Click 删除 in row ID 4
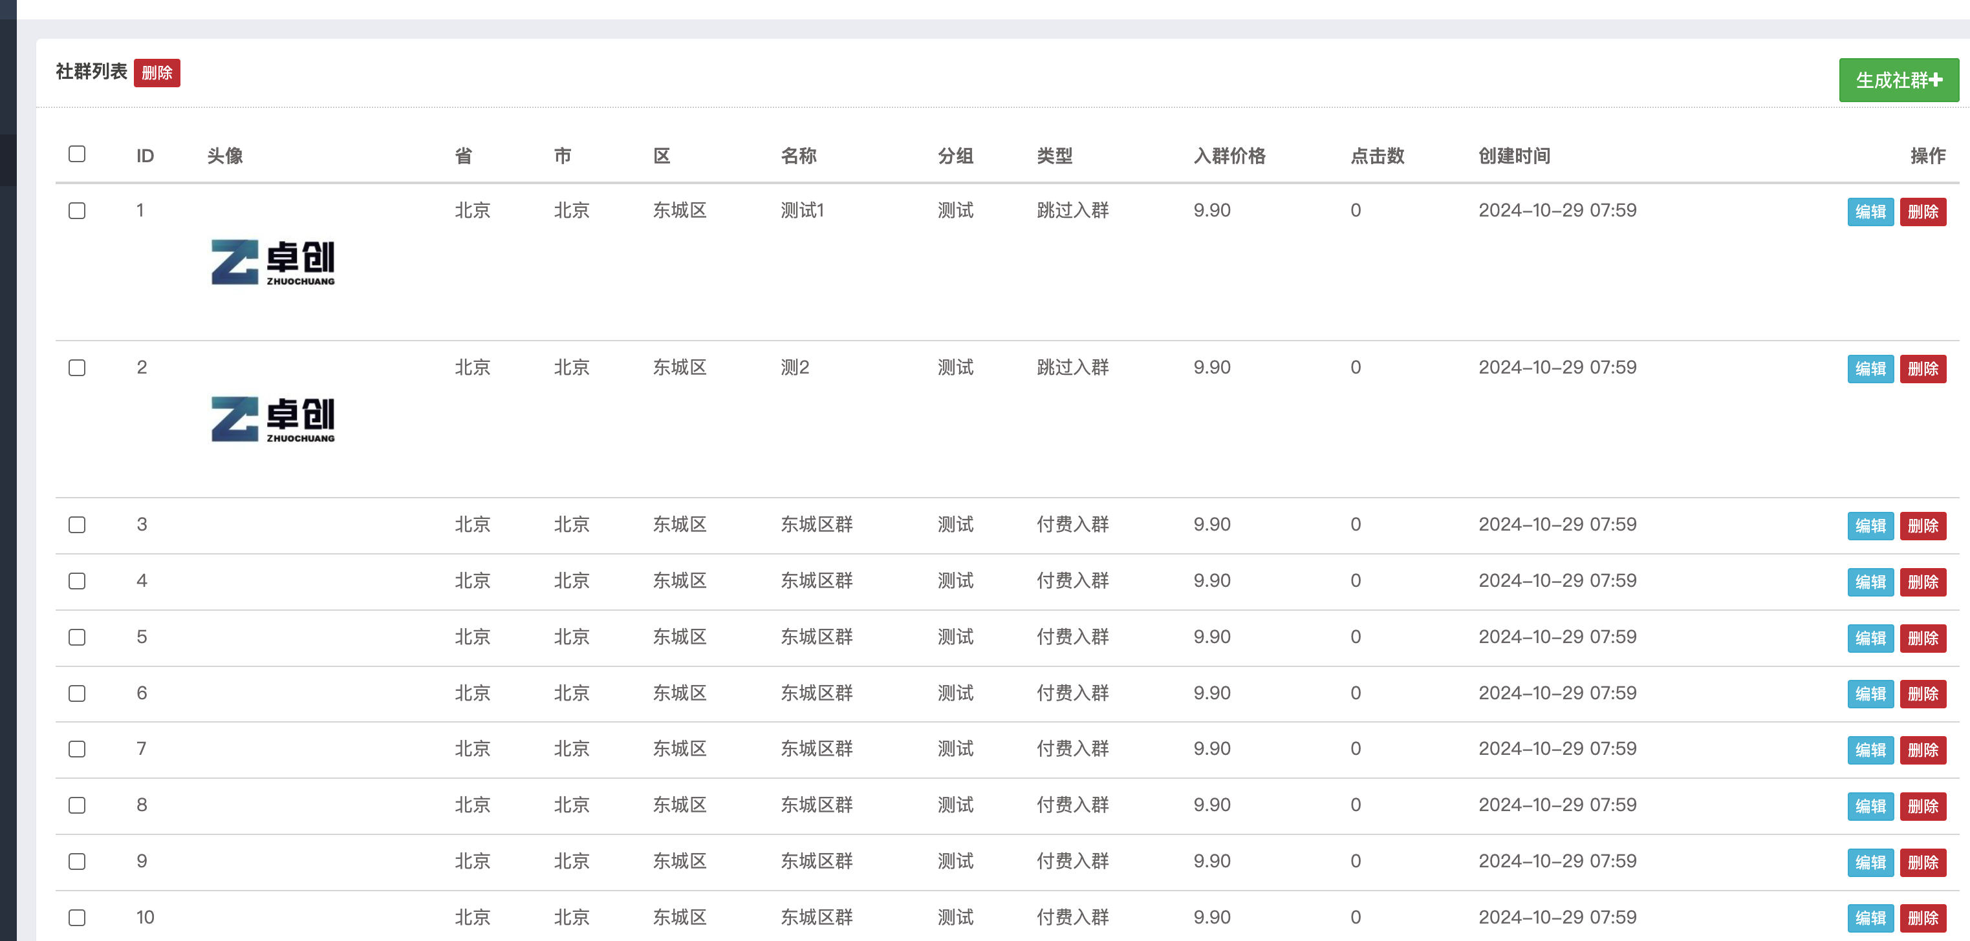The height and width of the screenshot is (941, 1970). point(1923,582)
